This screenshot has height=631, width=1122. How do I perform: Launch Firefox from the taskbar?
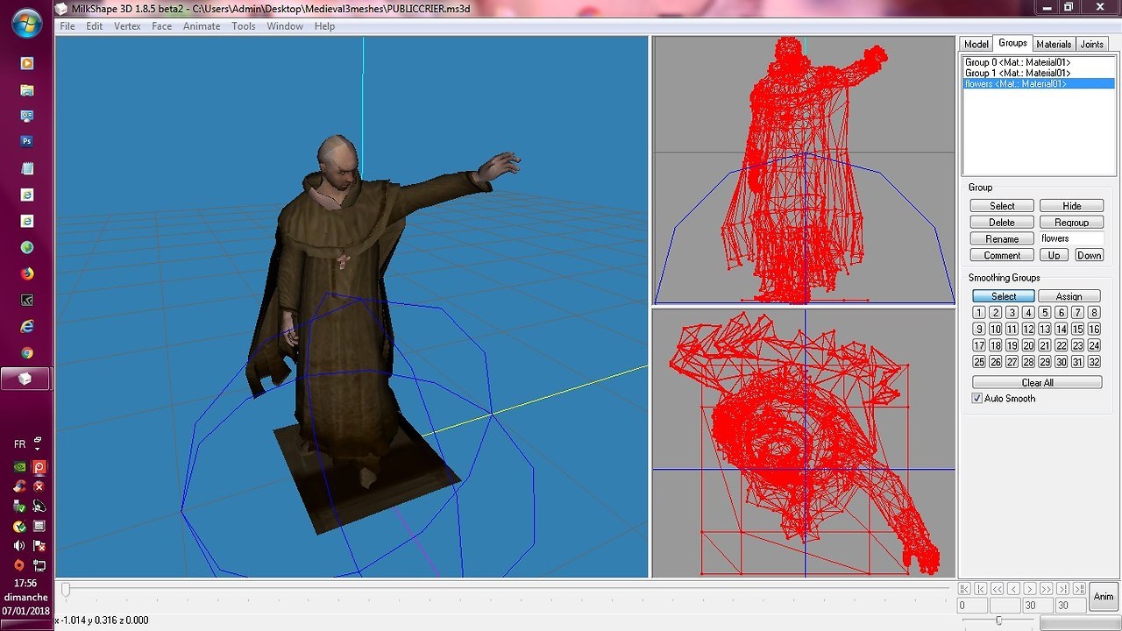pos(27,273)
